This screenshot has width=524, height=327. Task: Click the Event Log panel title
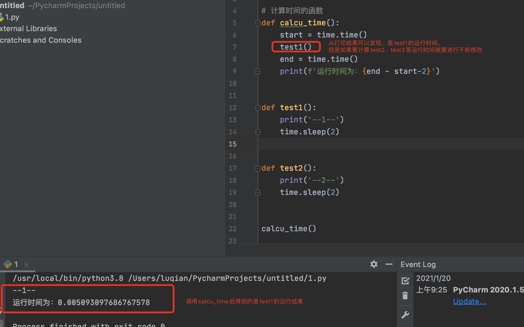pyautogui.click(x=418, y=264)
